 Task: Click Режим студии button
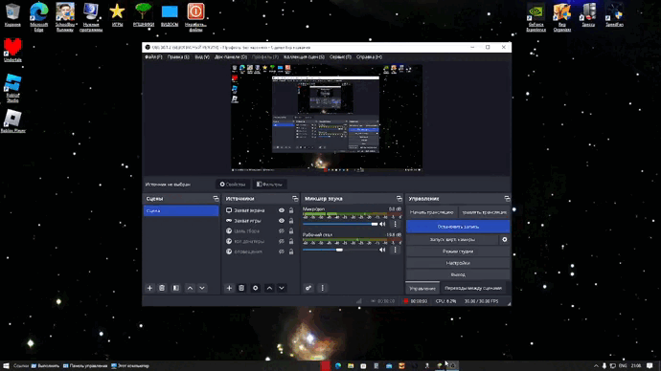coord(458,251)
